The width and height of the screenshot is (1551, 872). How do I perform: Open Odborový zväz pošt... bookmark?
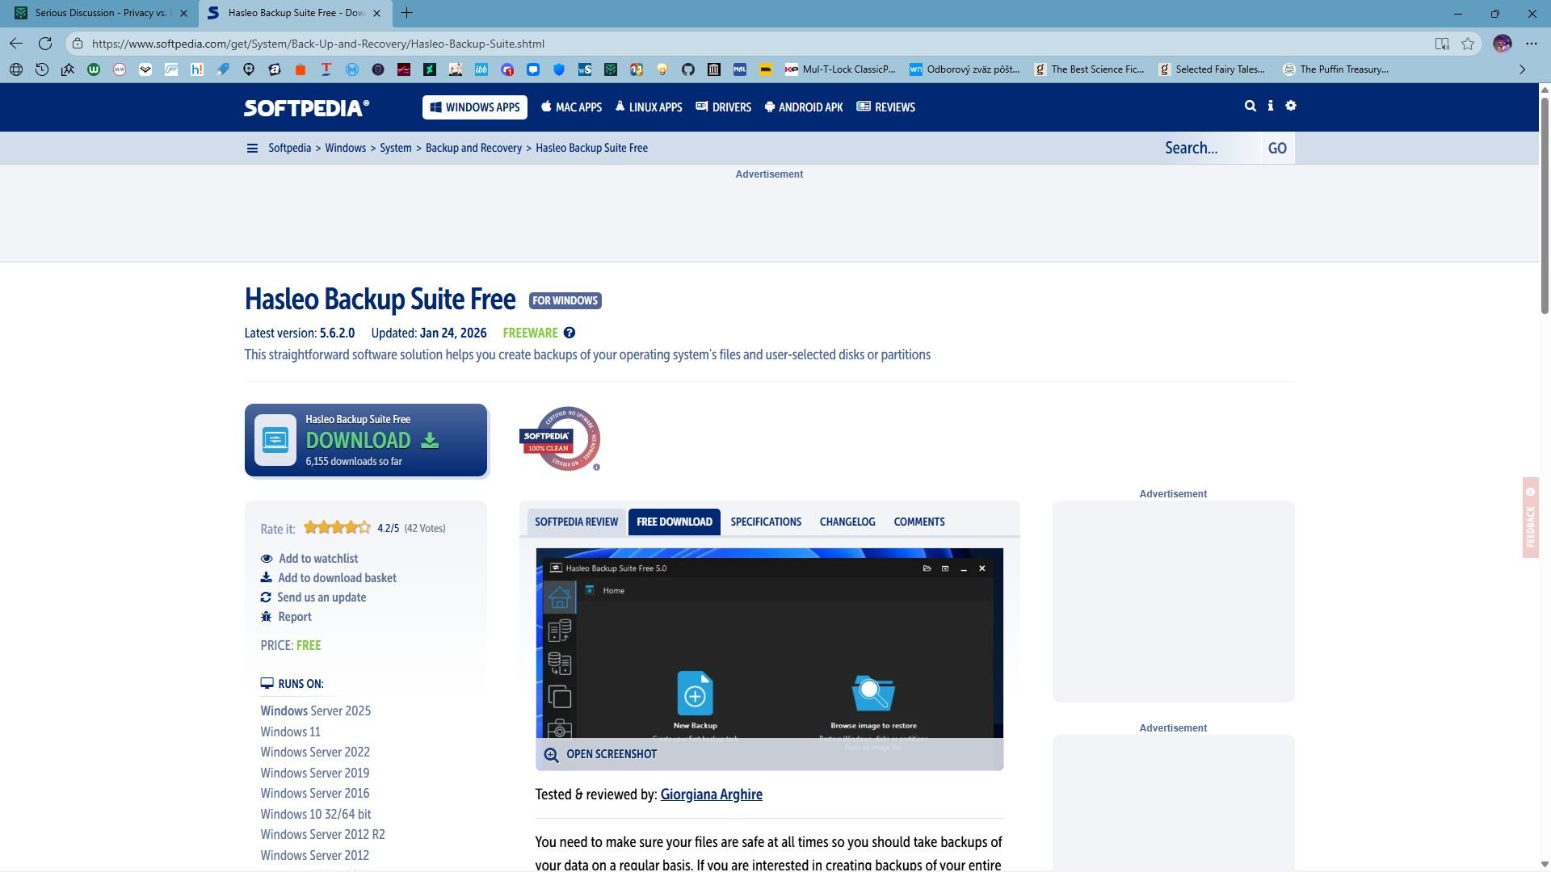click(x=965, y=69)
